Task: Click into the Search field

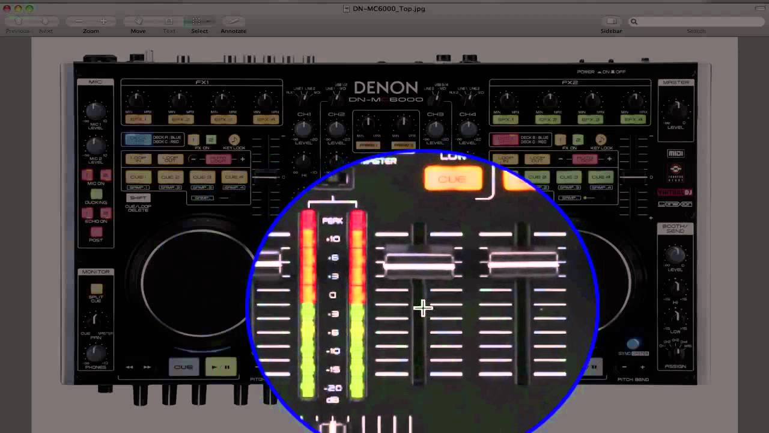Action: [x=697, y=22]
